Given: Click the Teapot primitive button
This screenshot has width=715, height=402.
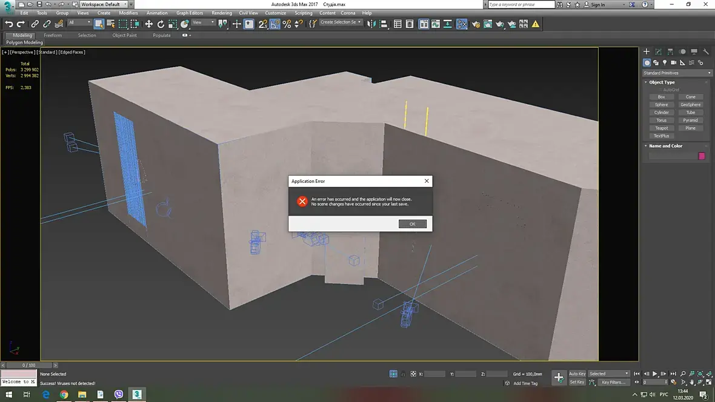Looking at the screenshot, I should click(x=661, y=128).
